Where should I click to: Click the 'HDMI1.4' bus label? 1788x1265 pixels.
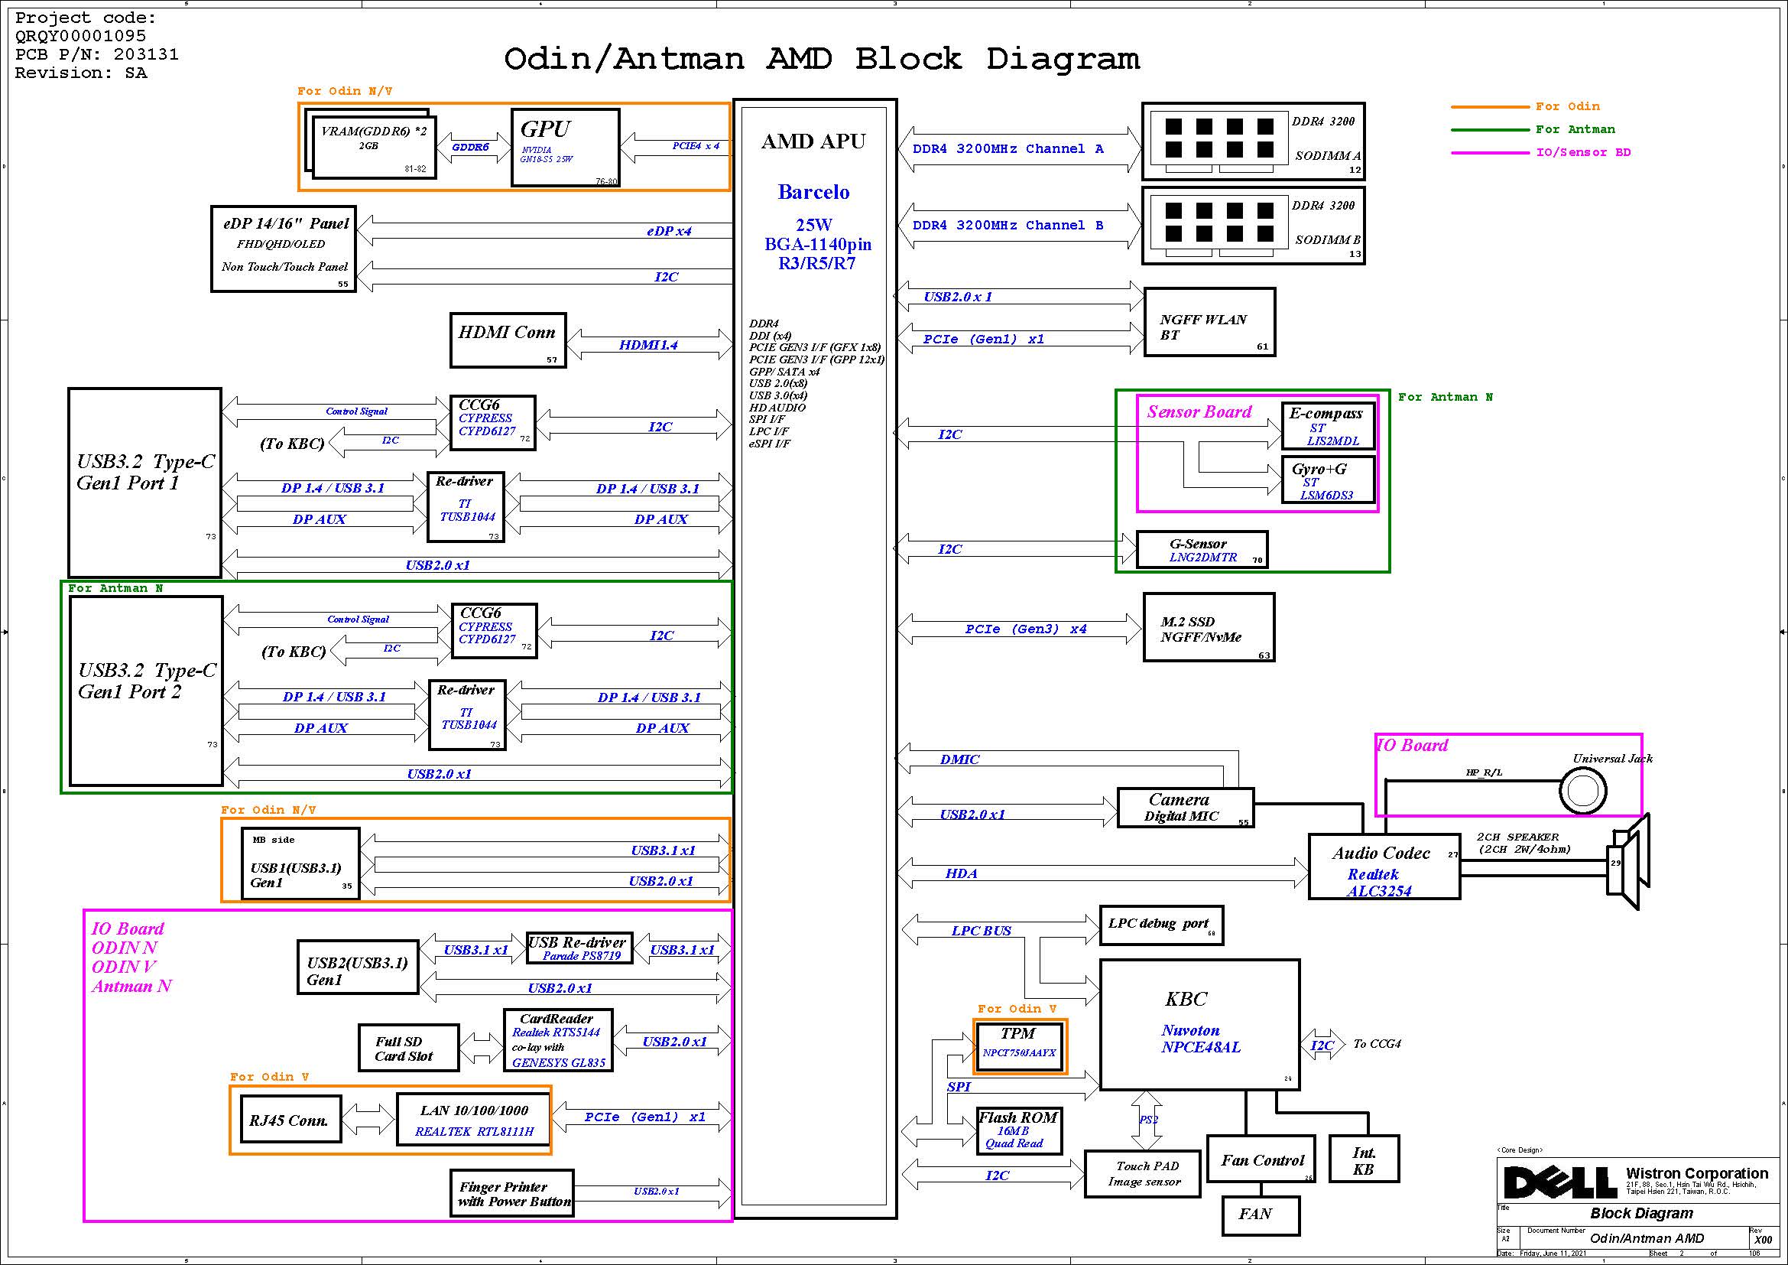click(x=649, y=345)
